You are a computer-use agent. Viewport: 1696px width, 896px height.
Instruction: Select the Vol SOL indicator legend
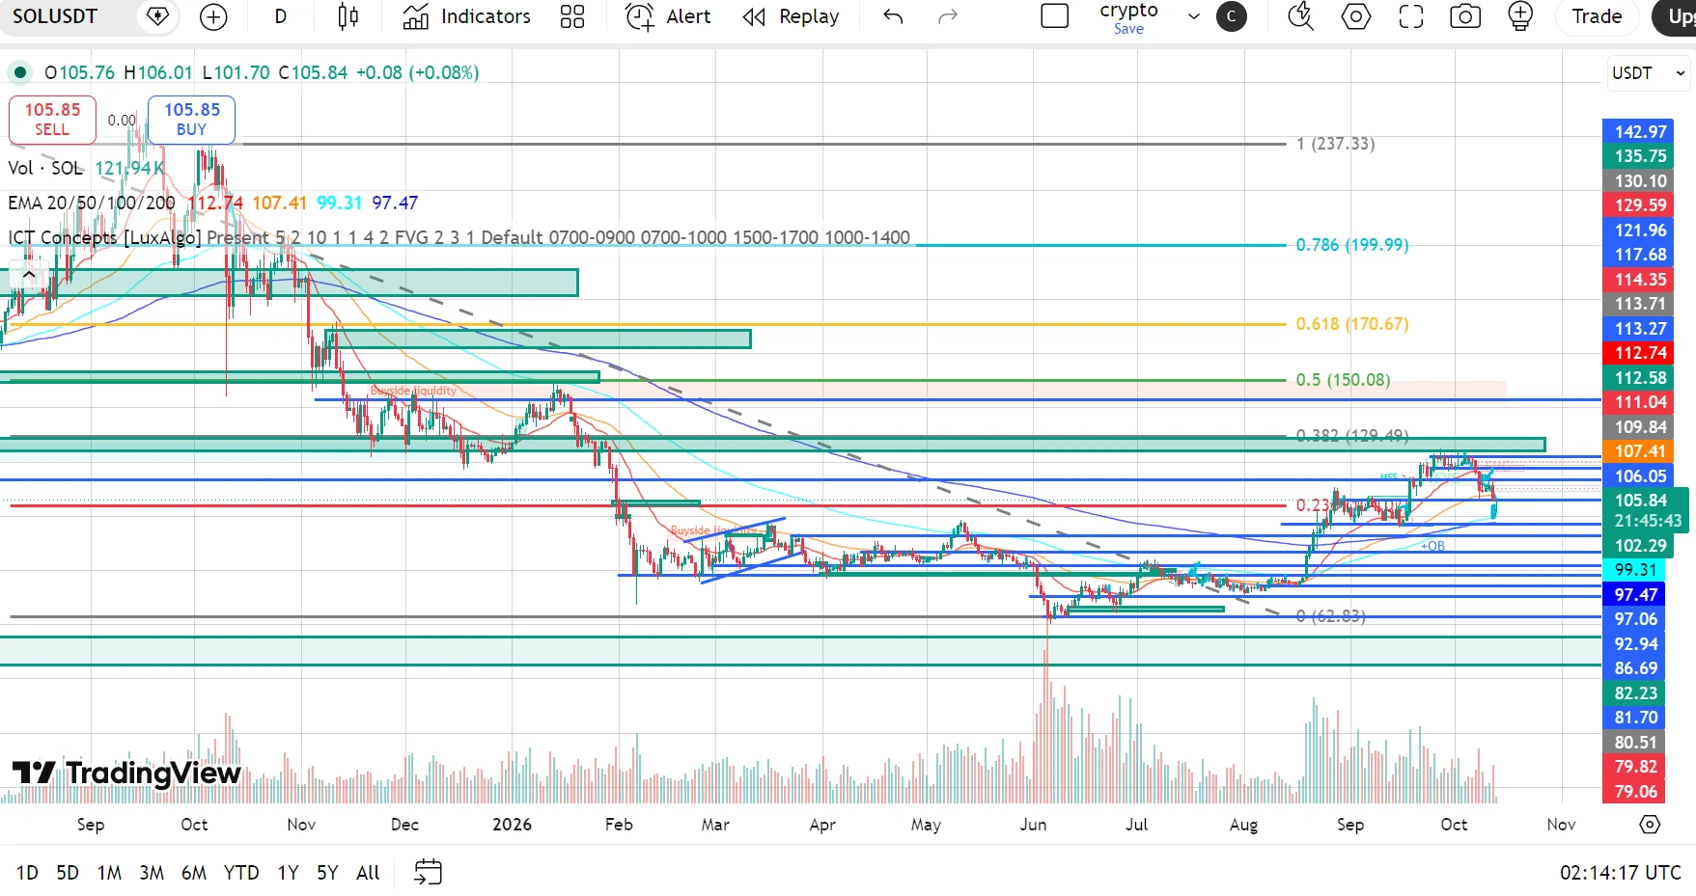coord(45,168)
